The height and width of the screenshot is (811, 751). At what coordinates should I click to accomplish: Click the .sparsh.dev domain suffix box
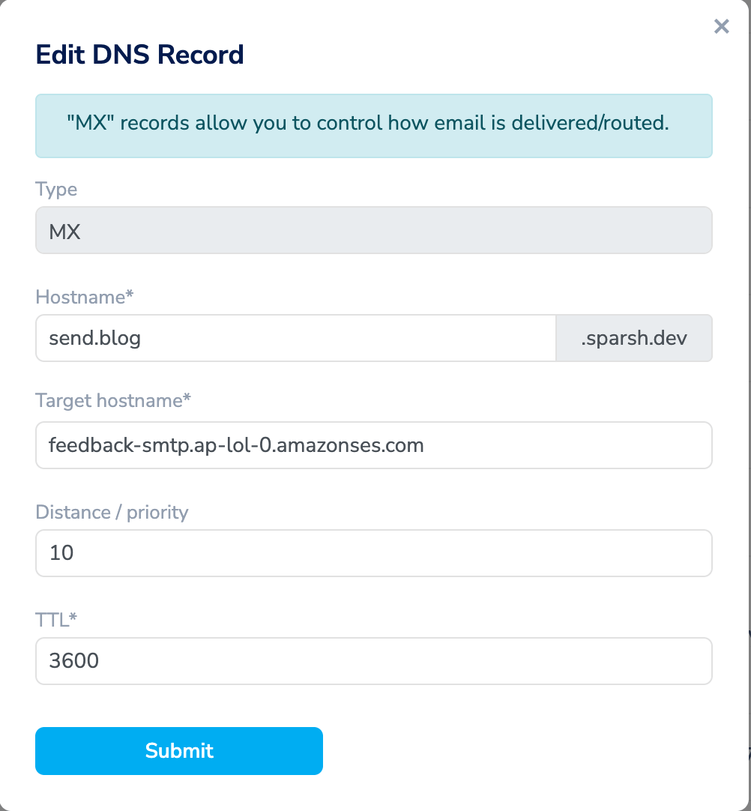click(x=633, y=337)
